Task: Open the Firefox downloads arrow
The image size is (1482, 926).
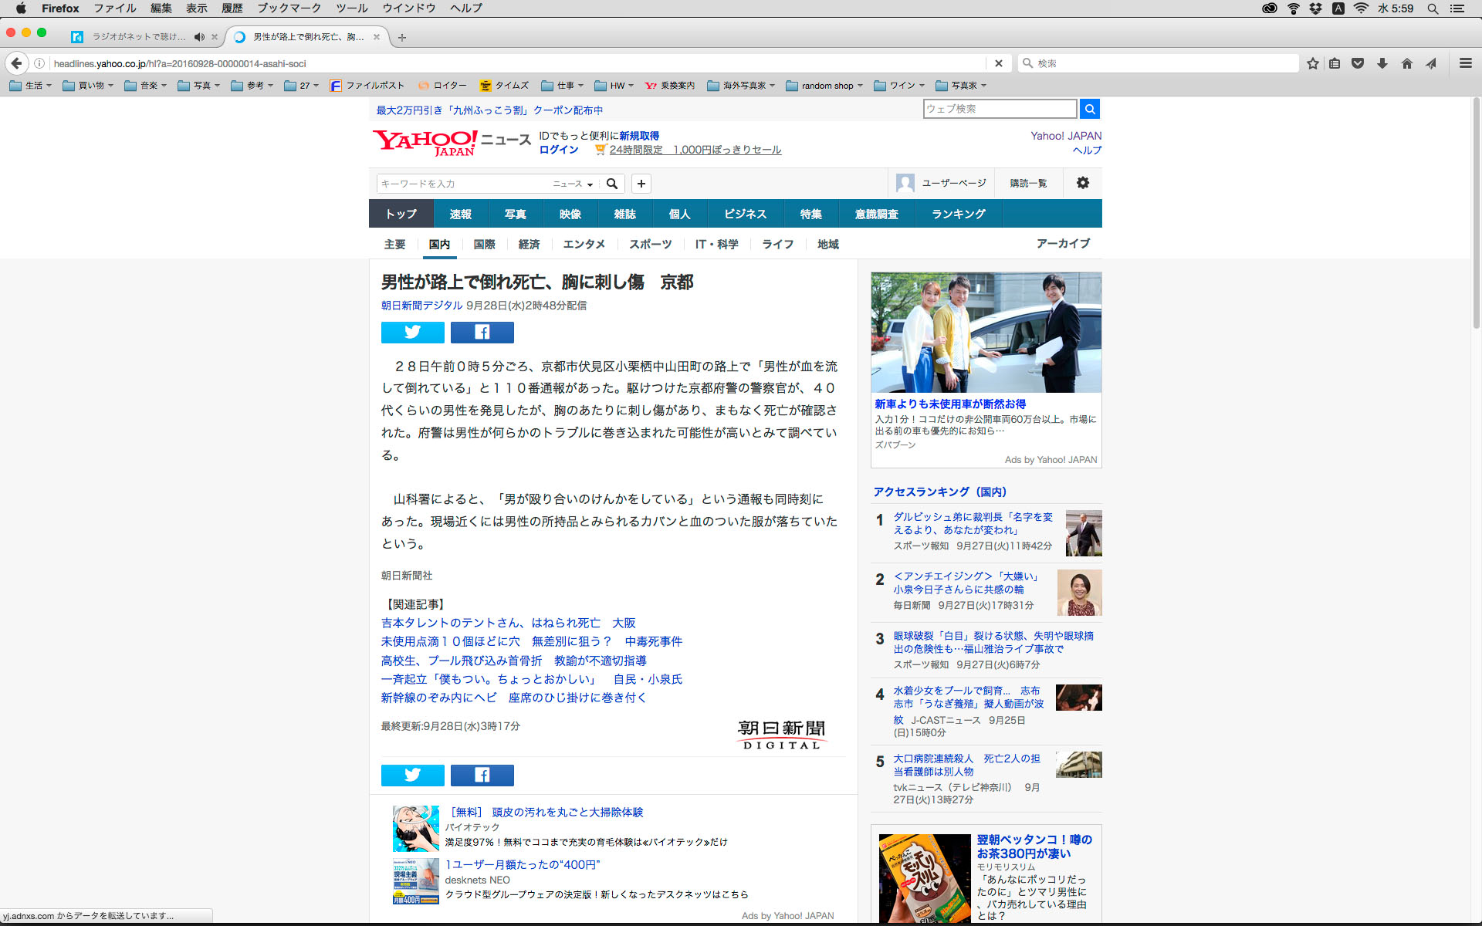Action: [1382, 63]
